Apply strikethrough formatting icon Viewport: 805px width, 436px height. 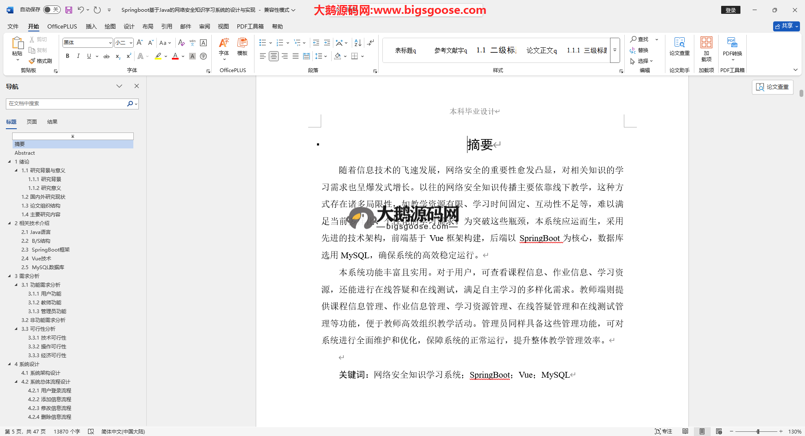point(106,56)
